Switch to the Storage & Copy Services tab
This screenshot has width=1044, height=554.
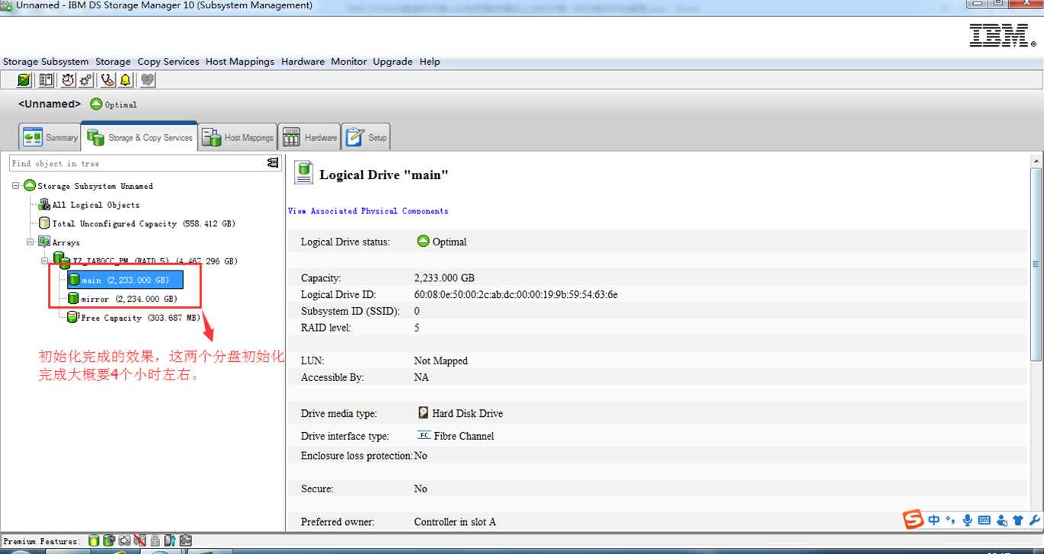139,137
